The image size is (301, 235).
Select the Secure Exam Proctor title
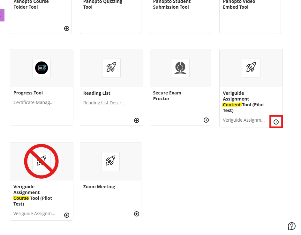167,96
